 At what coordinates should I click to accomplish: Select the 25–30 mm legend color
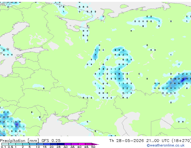coord(61,144)
